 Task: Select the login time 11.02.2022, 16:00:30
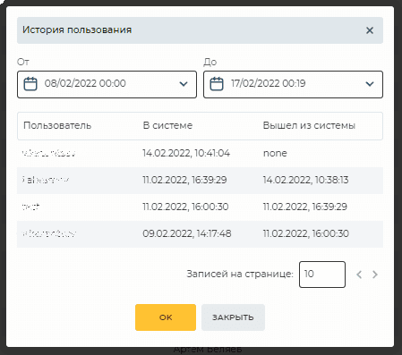pos(185,207)
